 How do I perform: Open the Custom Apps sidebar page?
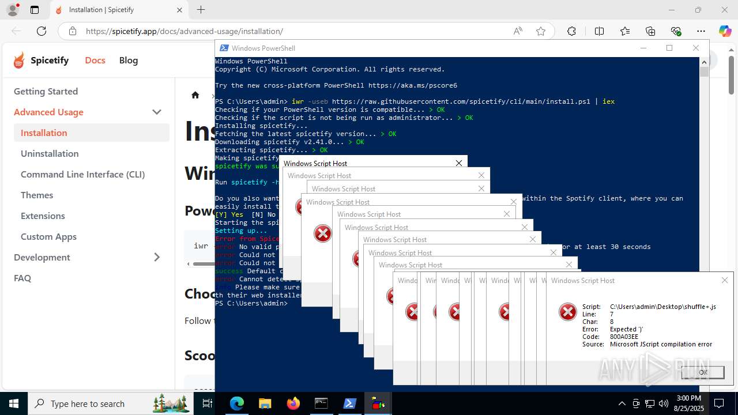click(48, 236)
